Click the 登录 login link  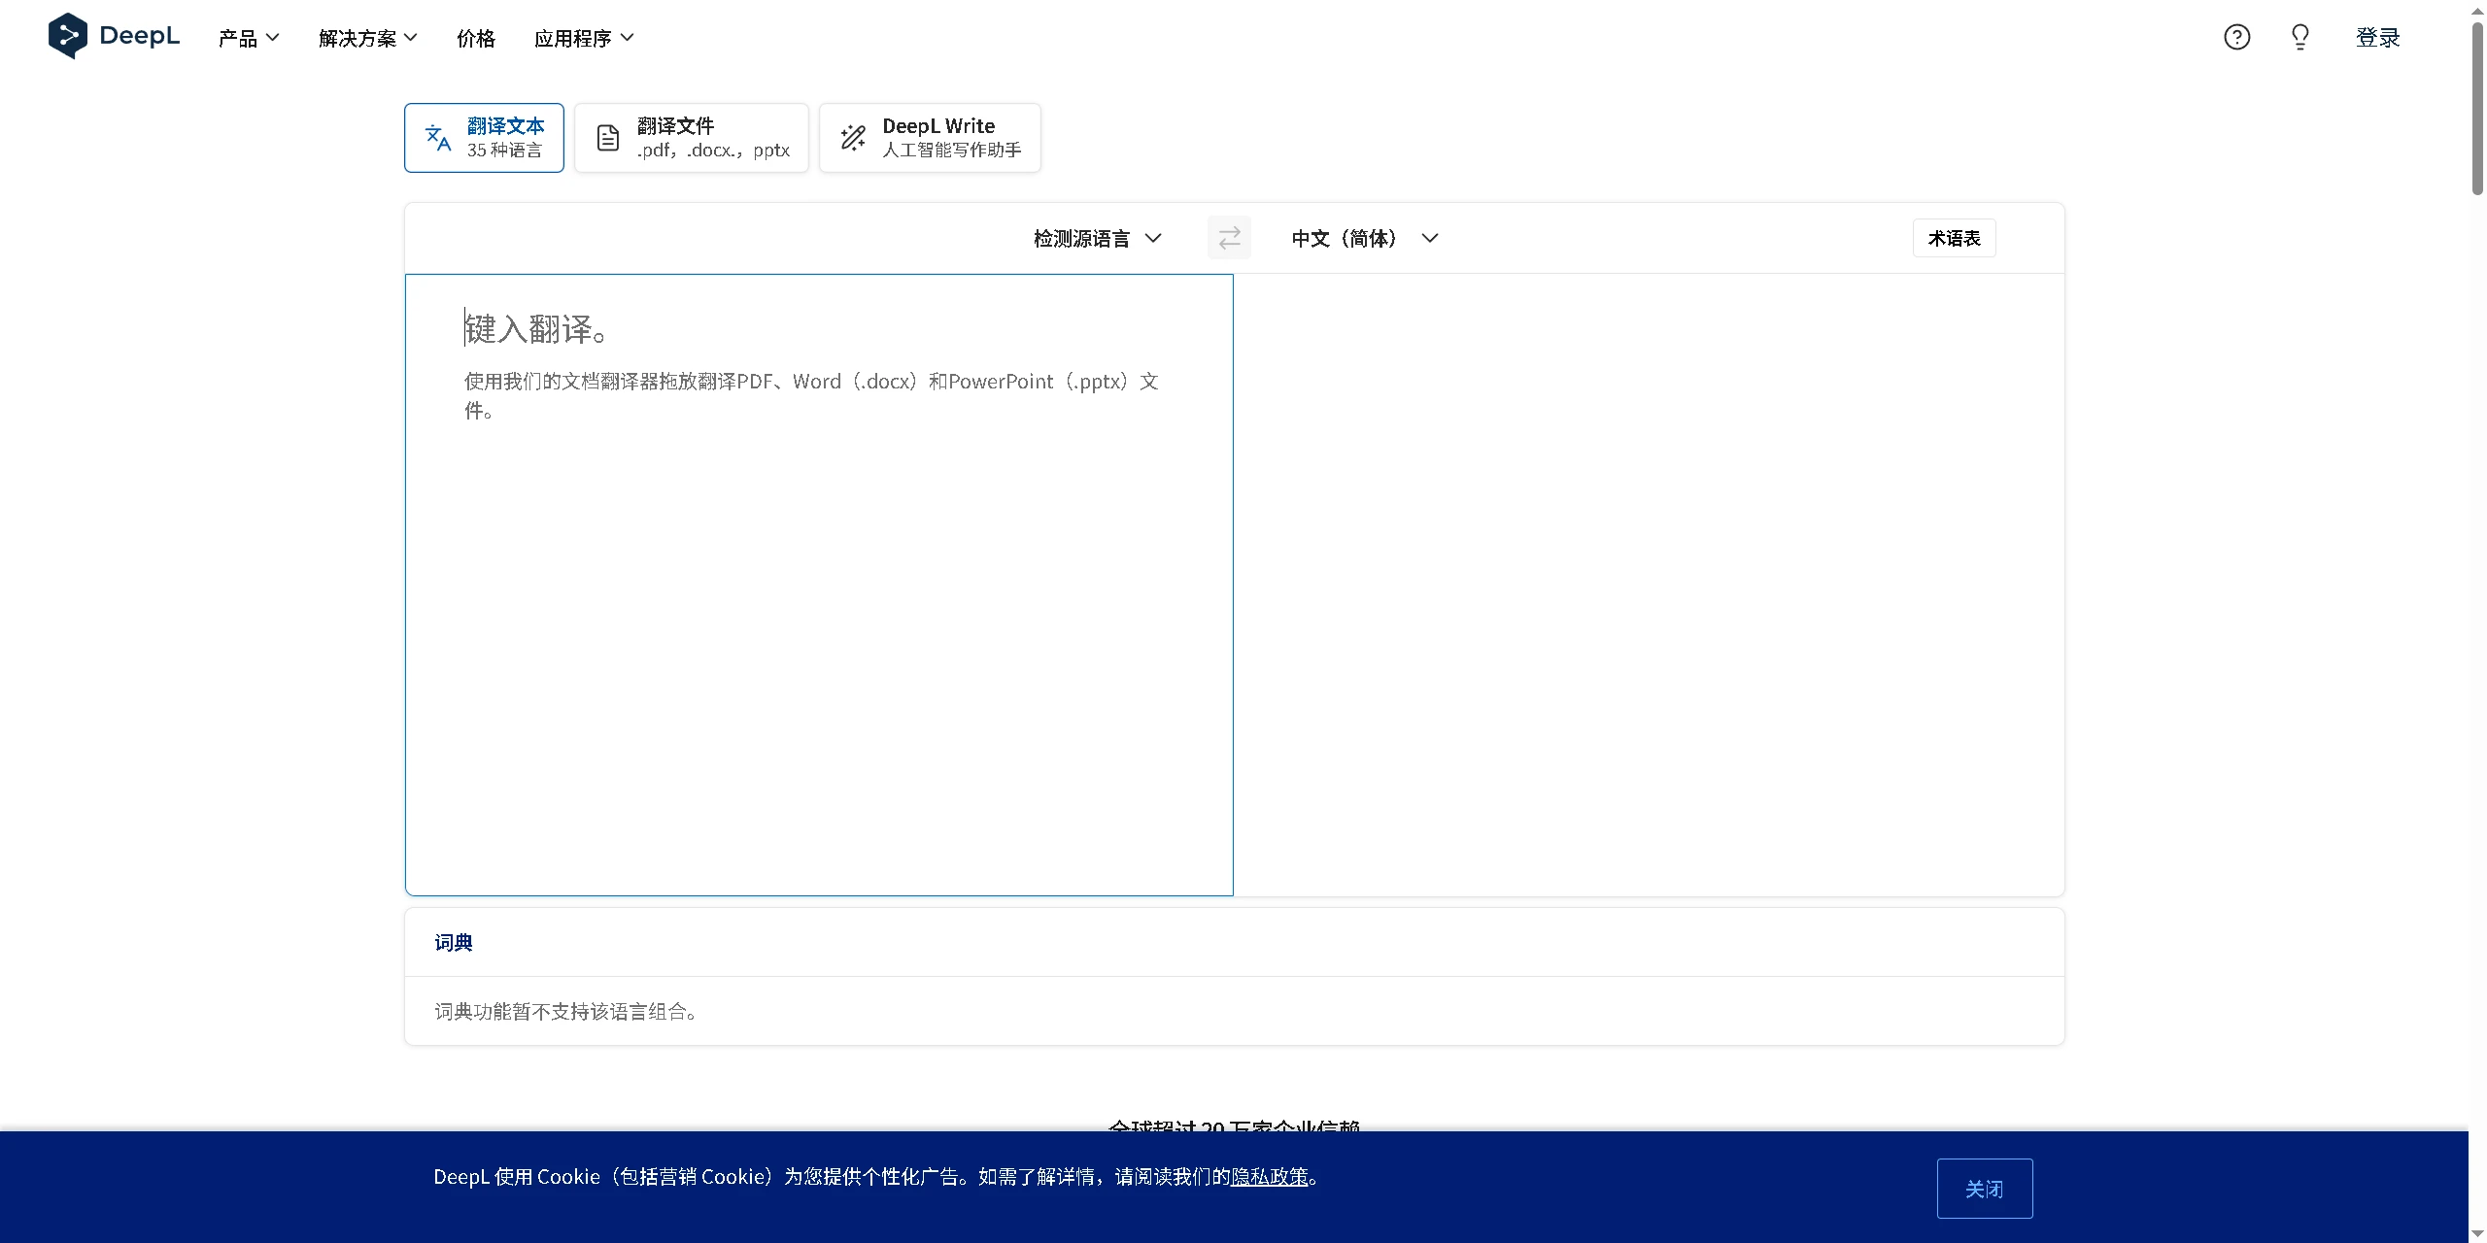(x=2377, y=38)
